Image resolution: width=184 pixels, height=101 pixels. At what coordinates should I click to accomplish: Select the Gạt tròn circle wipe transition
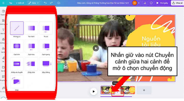point(17,46)
